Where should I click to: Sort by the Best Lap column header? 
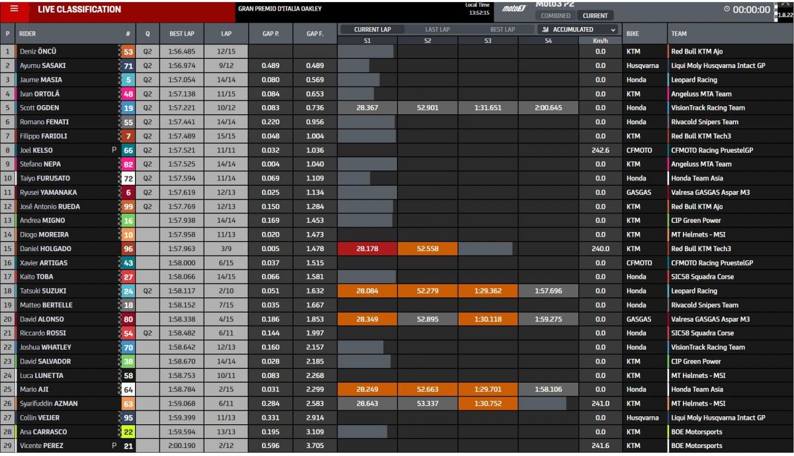click(x=181, y=33)
